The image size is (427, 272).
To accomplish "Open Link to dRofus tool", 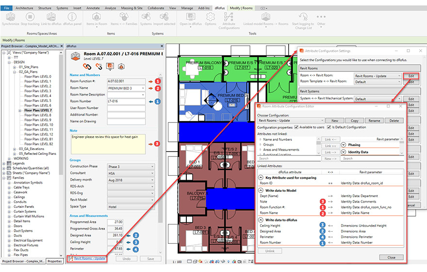I will click(51, 19).
